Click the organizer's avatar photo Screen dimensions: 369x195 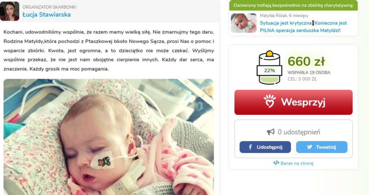coord(10,11)
